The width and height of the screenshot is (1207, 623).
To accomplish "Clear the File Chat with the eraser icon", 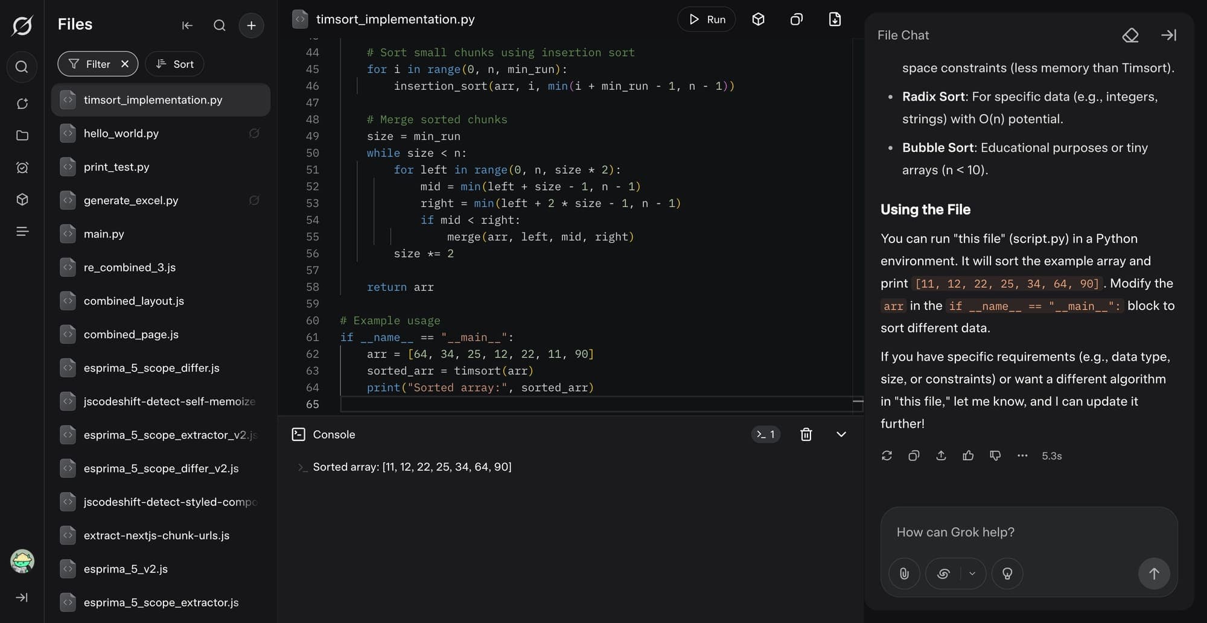I will (1130, 35).
